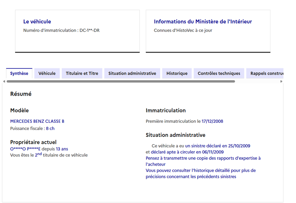
Task: Click the 'Le véhicule' card heading
Action: (x=37, y=21)
